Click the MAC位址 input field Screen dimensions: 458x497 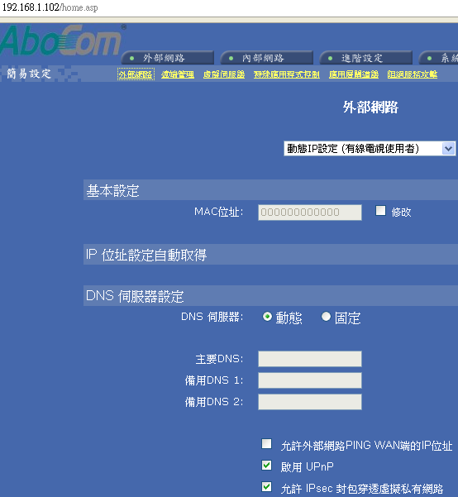pyautogui.click(x=310, y=212)
